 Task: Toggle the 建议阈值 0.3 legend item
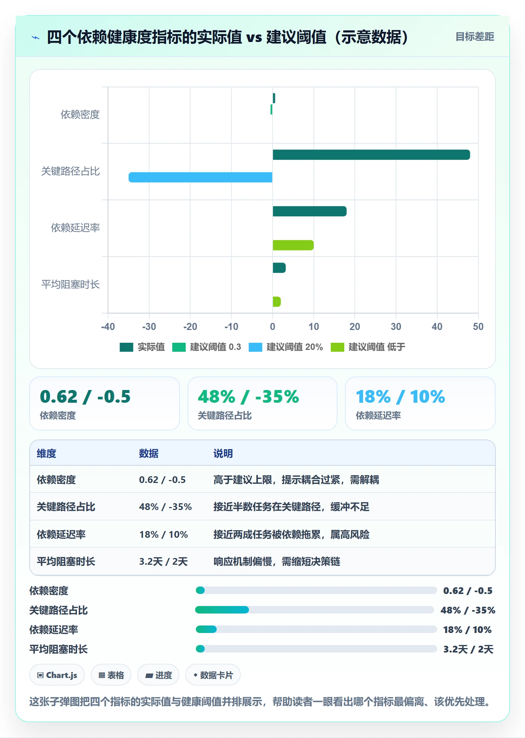207,347
